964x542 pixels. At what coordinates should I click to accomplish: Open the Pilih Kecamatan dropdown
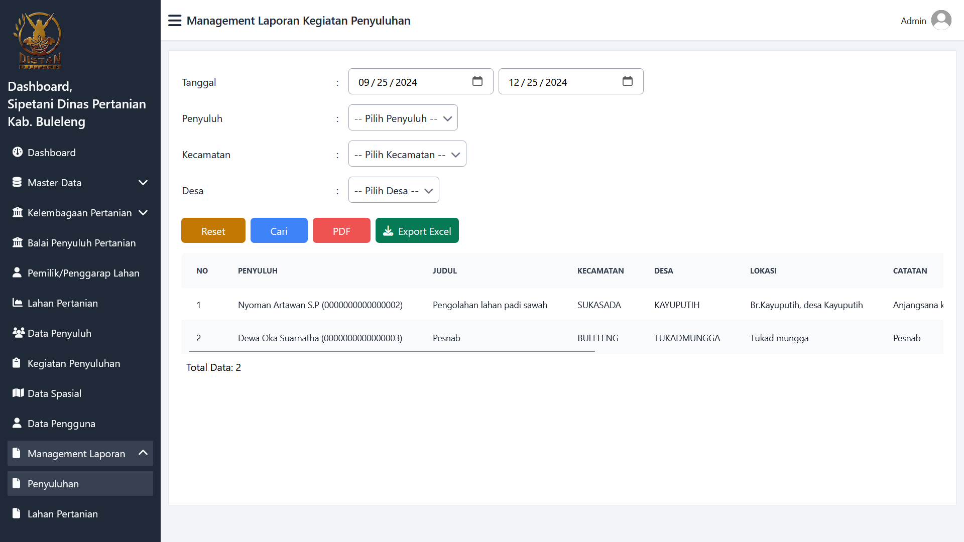[x=407, y=154]
